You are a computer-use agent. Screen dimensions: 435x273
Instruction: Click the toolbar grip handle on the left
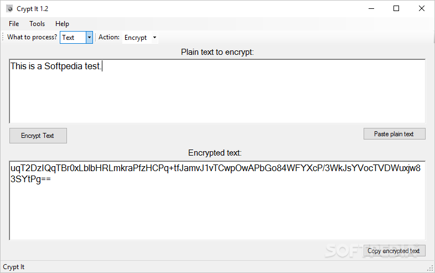[x=3, y=37]
